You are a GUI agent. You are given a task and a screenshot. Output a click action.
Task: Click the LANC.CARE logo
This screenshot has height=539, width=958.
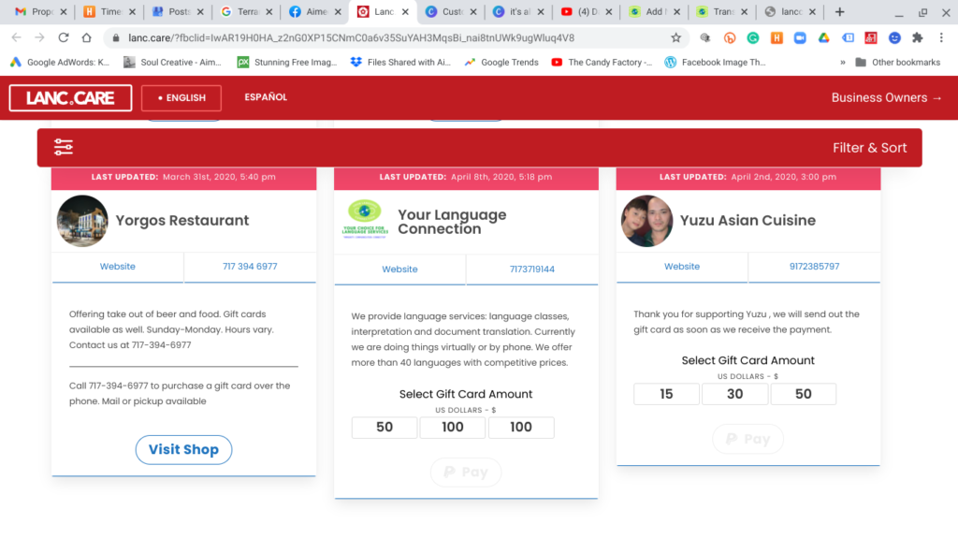[x=70, y=97]
